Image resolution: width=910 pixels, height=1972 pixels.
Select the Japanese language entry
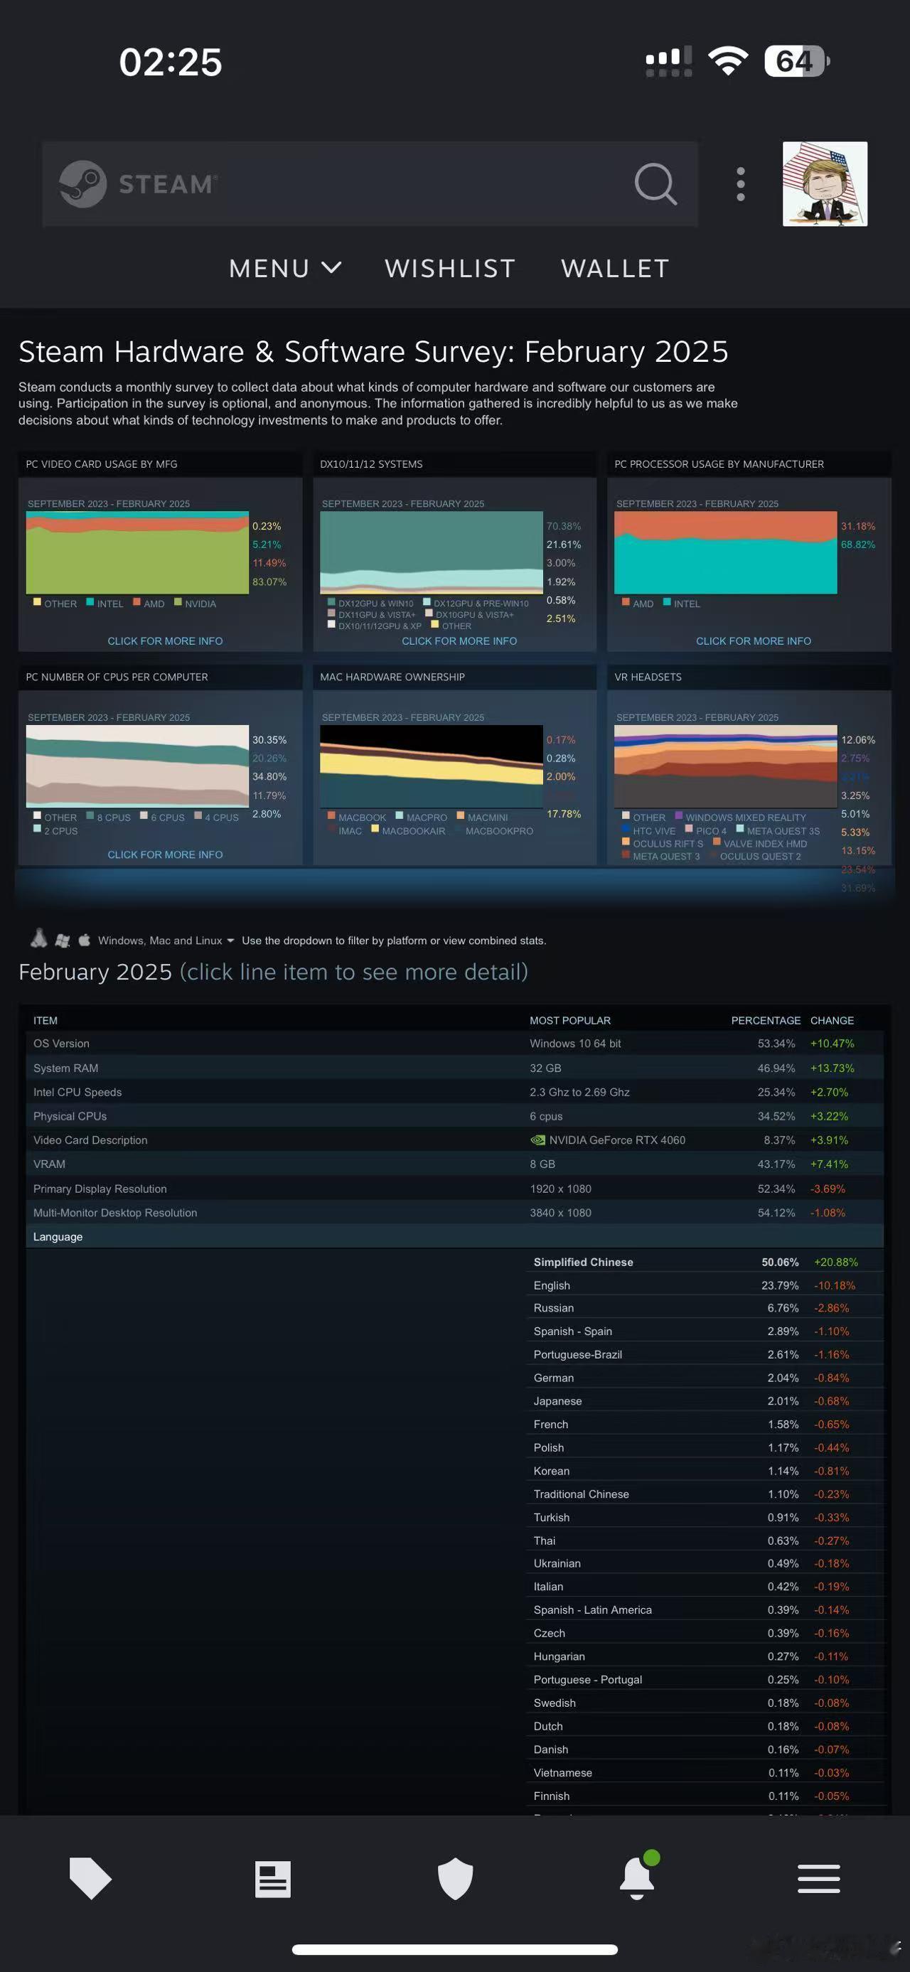click(705, 1401)
